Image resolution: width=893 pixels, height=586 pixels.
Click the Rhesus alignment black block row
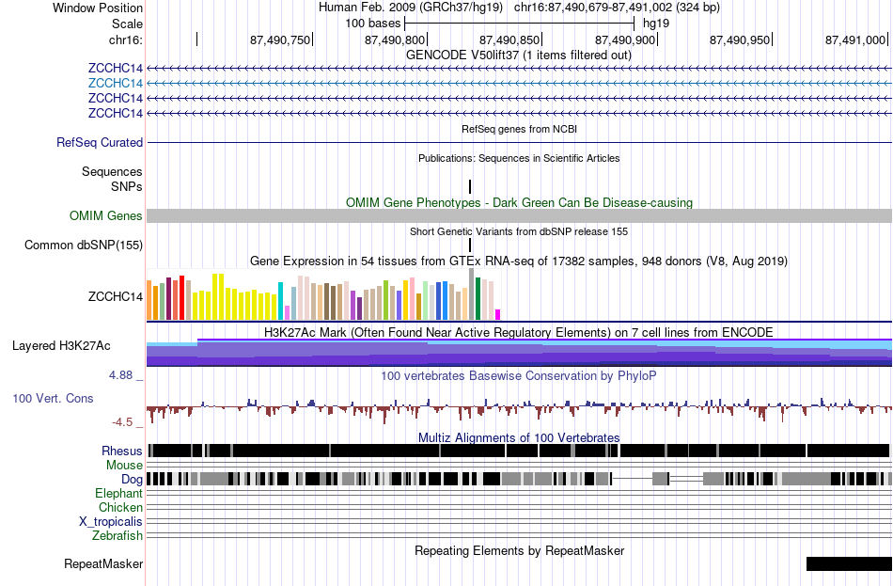click(x=520, y=451)
